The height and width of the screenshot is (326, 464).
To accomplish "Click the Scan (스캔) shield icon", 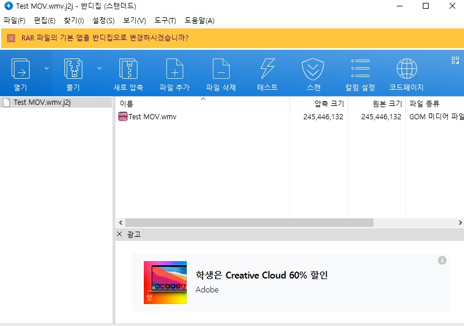I will point(313,69).
